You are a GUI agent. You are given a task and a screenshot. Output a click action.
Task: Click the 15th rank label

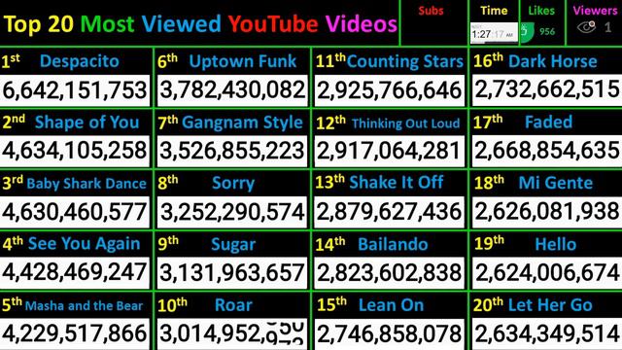click(331, 304)
